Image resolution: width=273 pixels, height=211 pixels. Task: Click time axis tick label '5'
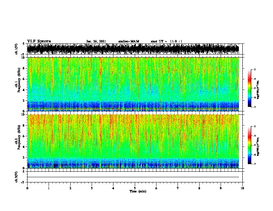point(135,188)
